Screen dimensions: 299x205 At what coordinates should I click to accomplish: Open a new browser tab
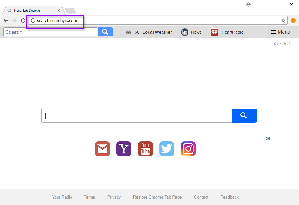[x=70, y=11]
